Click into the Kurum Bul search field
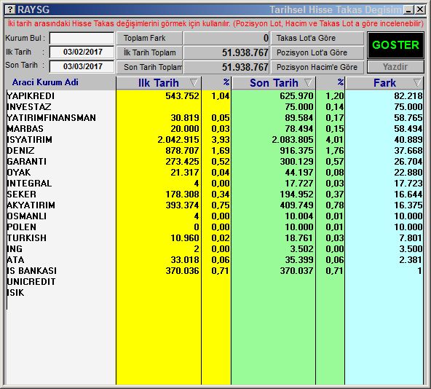The image size is (431, 389). (82, 38)
